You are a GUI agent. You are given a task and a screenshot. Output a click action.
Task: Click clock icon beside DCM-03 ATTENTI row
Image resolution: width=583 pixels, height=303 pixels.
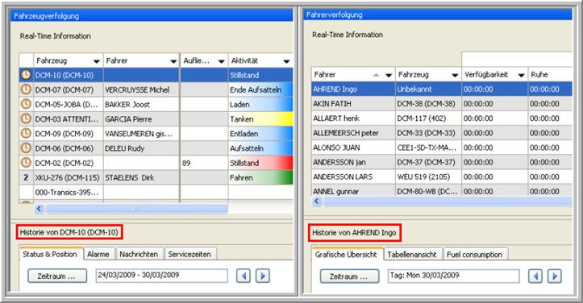pyautogui.click(x=26, y=119)
